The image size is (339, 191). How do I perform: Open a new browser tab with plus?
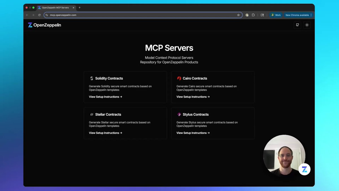[x=79, y=8]
